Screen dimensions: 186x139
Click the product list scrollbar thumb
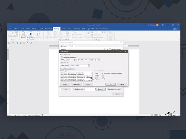(91, 78)
